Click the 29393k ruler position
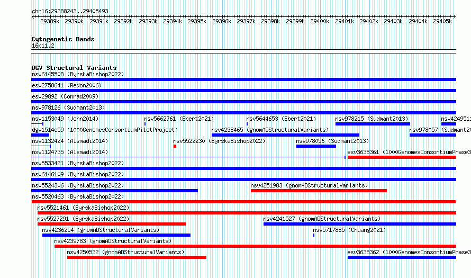The height and width of the screenshot is (278, 471). click(x=148, y=21)
